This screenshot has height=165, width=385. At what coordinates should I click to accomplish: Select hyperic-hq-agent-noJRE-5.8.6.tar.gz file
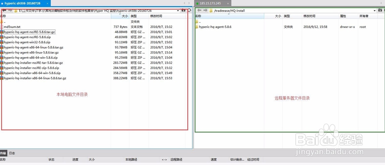pyautogui.click(x=30, y=32)
